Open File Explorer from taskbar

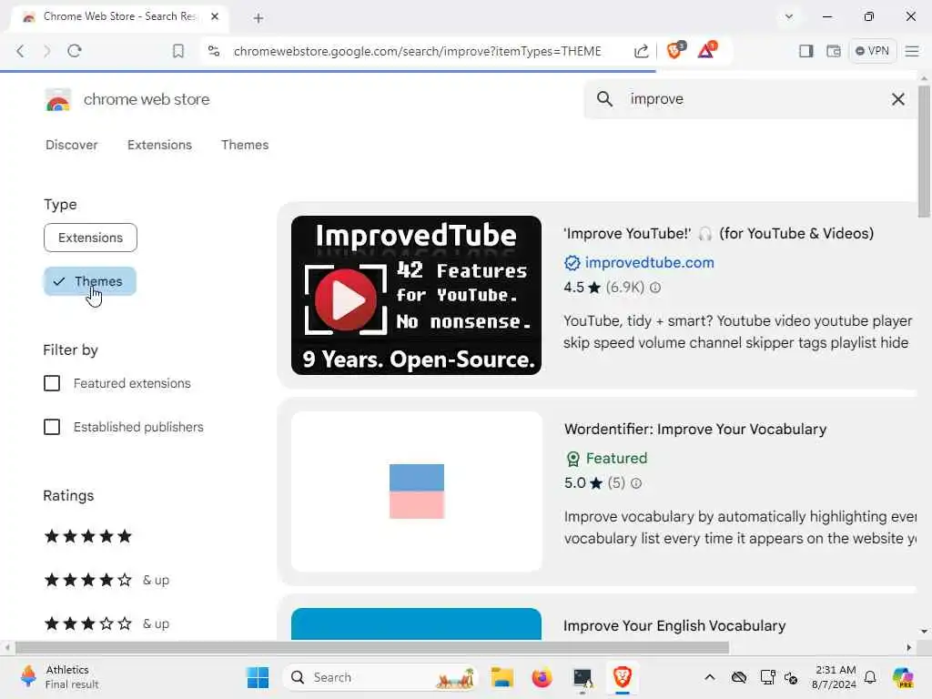click(501, 677)
